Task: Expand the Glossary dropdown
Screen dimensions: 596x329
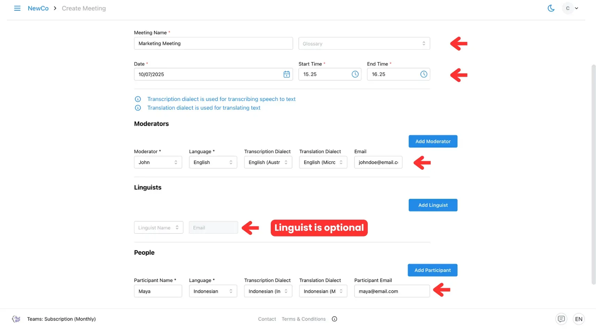Action: coord(364,44)
